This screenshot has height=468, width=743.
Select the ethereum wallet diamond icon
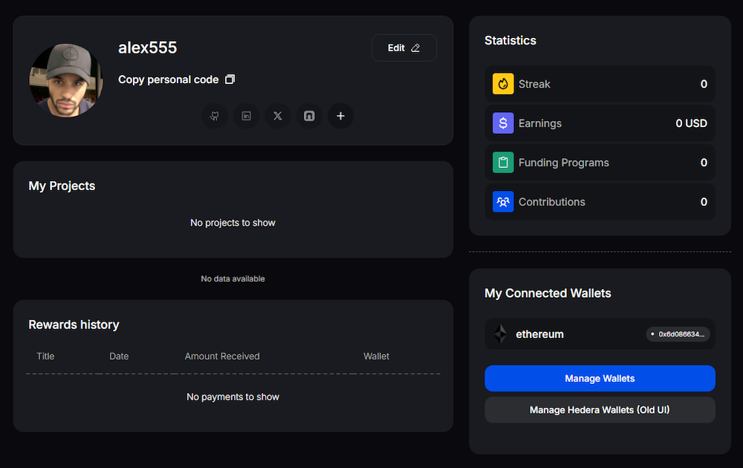499,334
